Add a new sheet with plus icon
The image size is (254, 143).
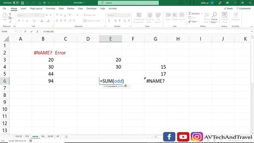click(66, 137)
